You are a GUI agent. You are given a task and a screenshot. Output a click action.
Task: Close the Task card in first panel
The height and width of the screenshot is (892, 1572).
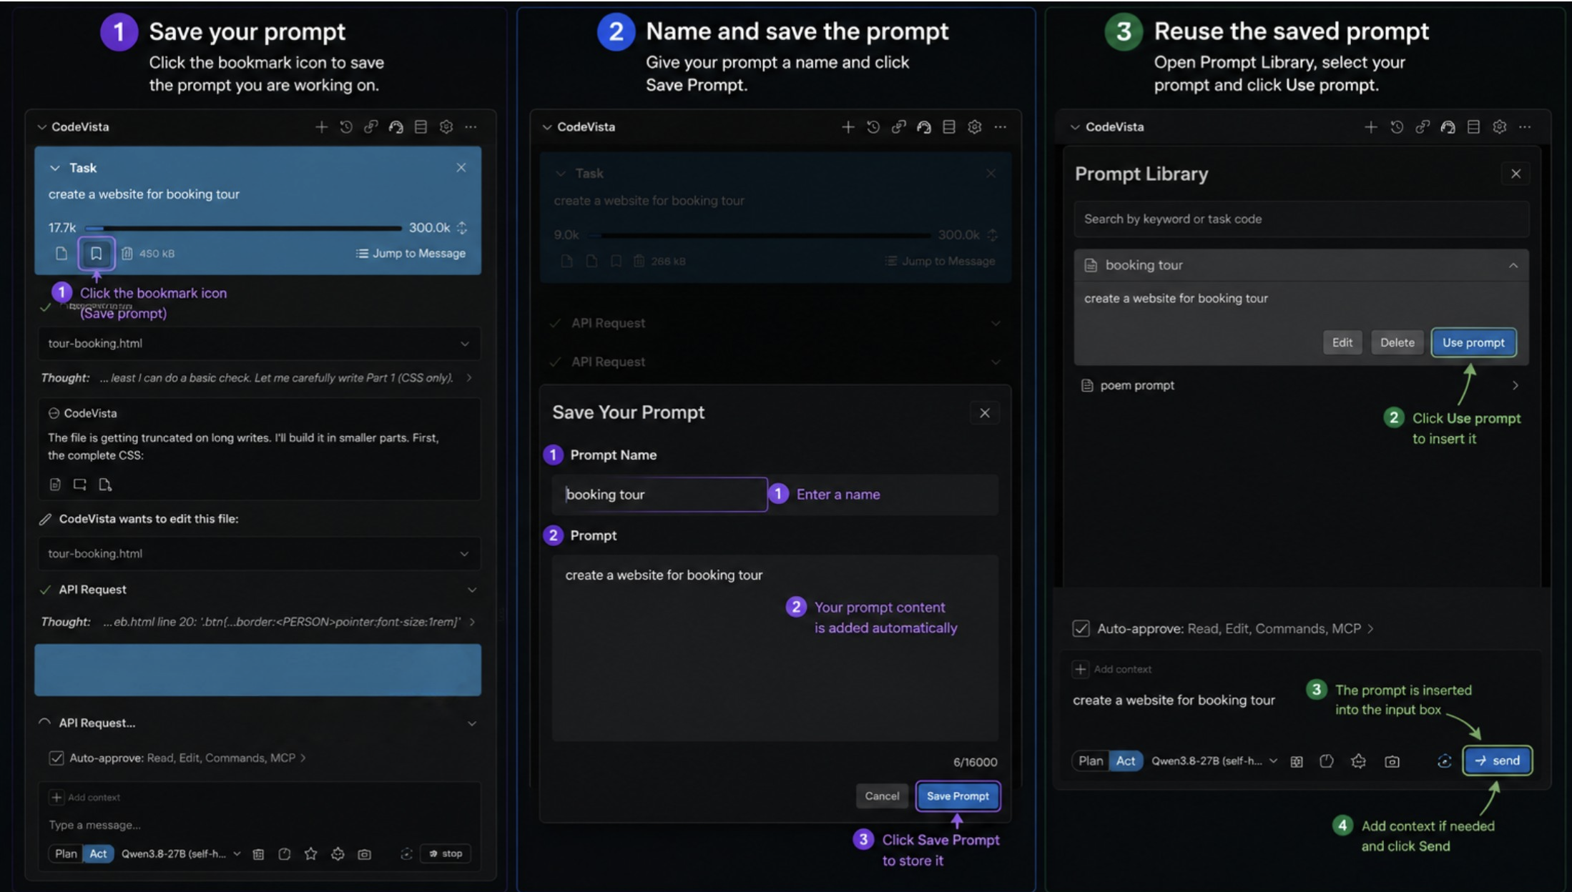coord(461,167)
